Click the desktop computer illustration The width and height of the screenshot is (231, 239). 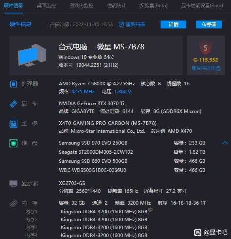pyautogui.click(x=32, y=55)
